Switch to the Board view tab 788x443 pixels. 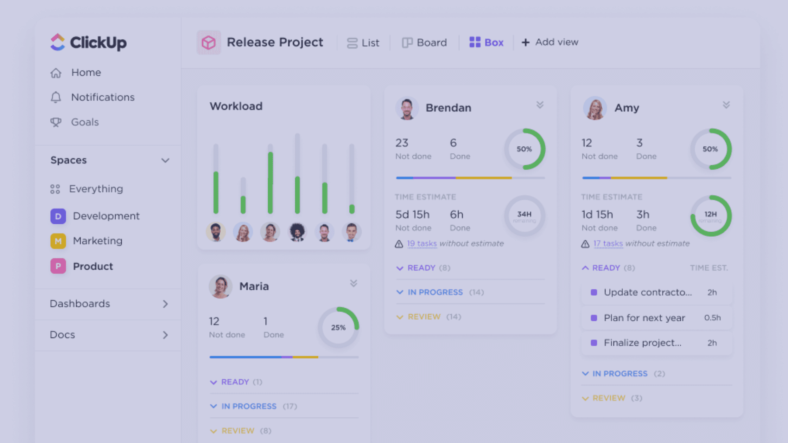pyautogui.click(x=425, y=43)
